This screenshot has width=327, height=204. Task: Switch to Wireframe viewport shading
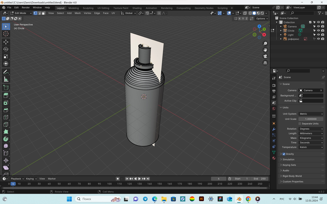click(x=250, y=13)
